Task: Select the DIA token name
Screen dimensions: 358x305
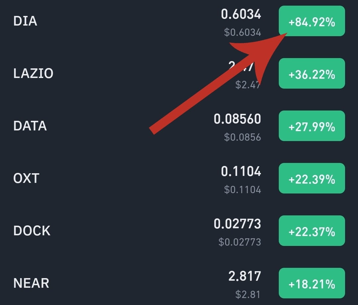Action: [x=25, y=21]
